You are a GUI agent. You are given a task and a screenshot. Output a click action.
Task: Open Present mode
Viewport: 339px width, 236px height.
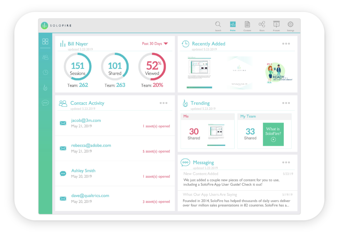click(x=276, y=24)
